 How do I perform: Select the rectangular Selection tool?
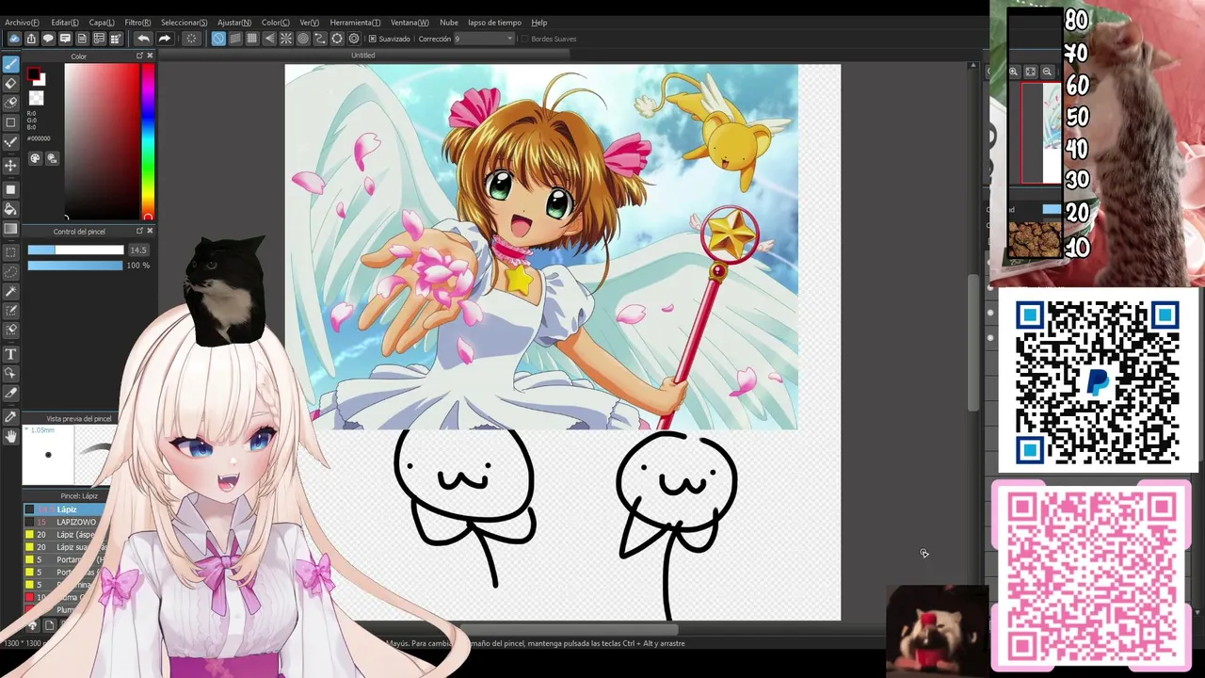click(x=11, y=252)
